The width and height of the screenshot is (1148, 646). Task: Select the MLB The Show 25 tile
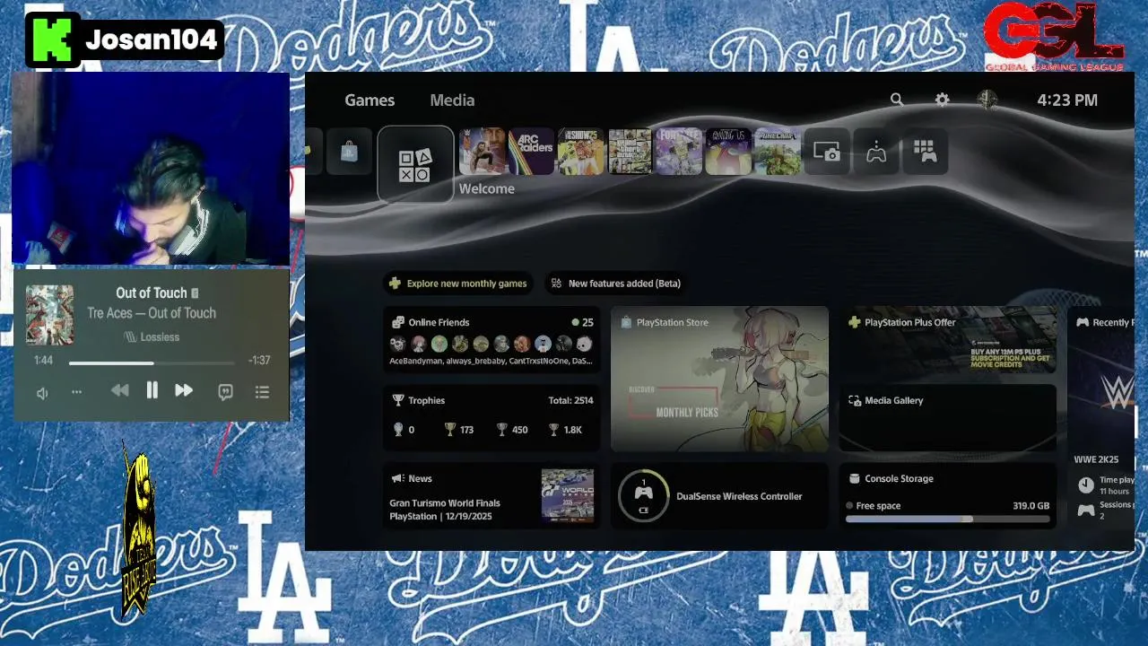tap(580, 152)
